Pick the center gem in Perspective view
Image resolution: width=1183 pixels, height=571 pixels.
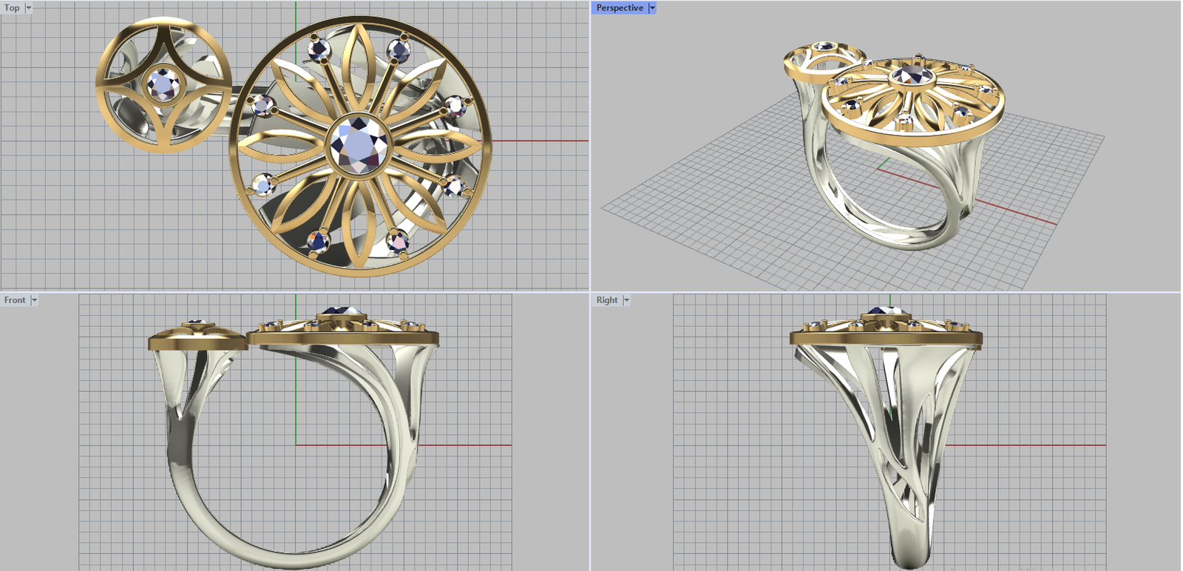911,75
